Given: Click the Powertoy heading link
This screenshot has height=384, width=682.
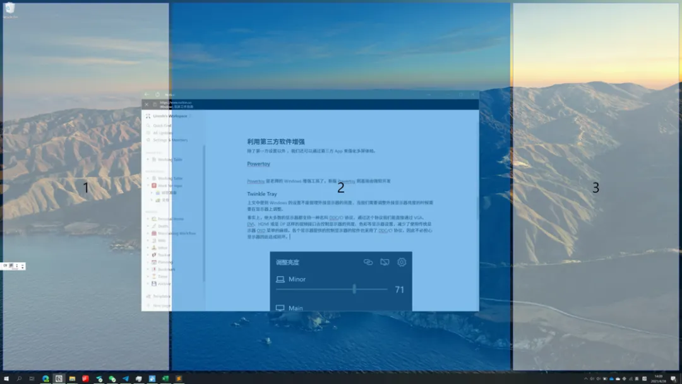Looking at the screenshot, I should (x=258, y=164).
